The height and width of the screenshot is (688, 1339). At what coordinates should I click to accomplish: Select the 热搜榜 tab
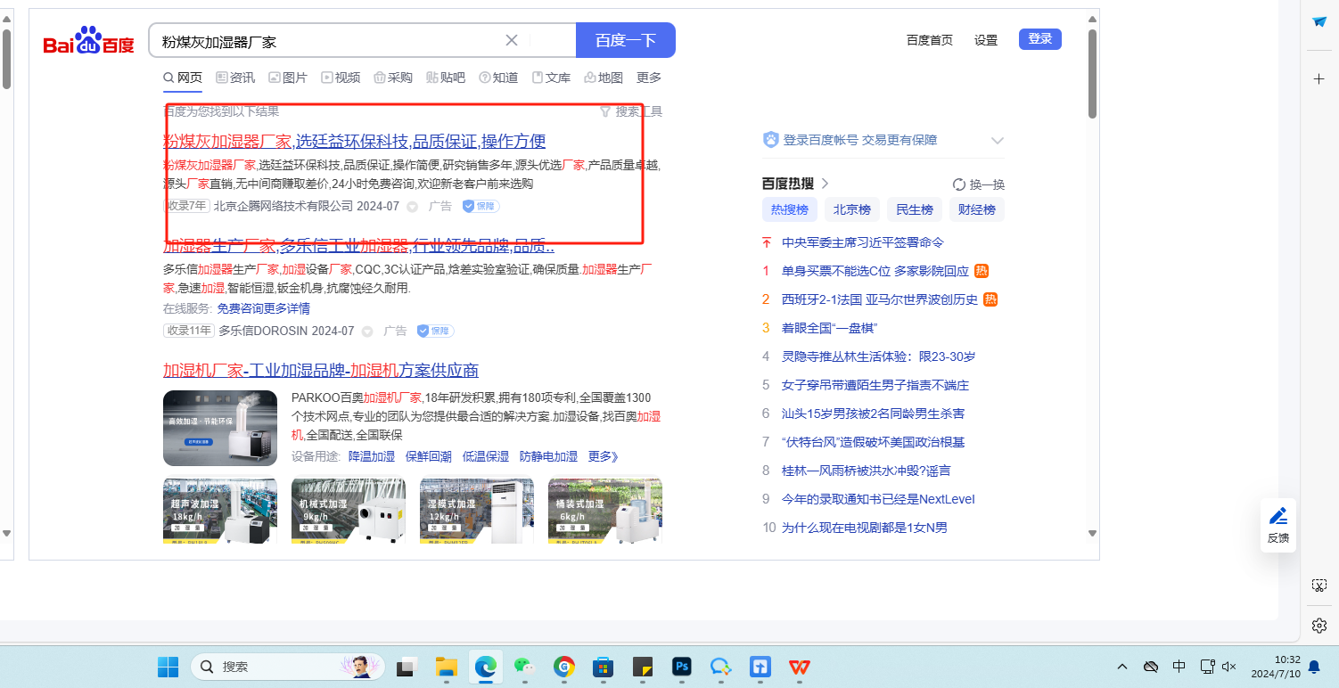pyautogui.click(x=790, y=209)
